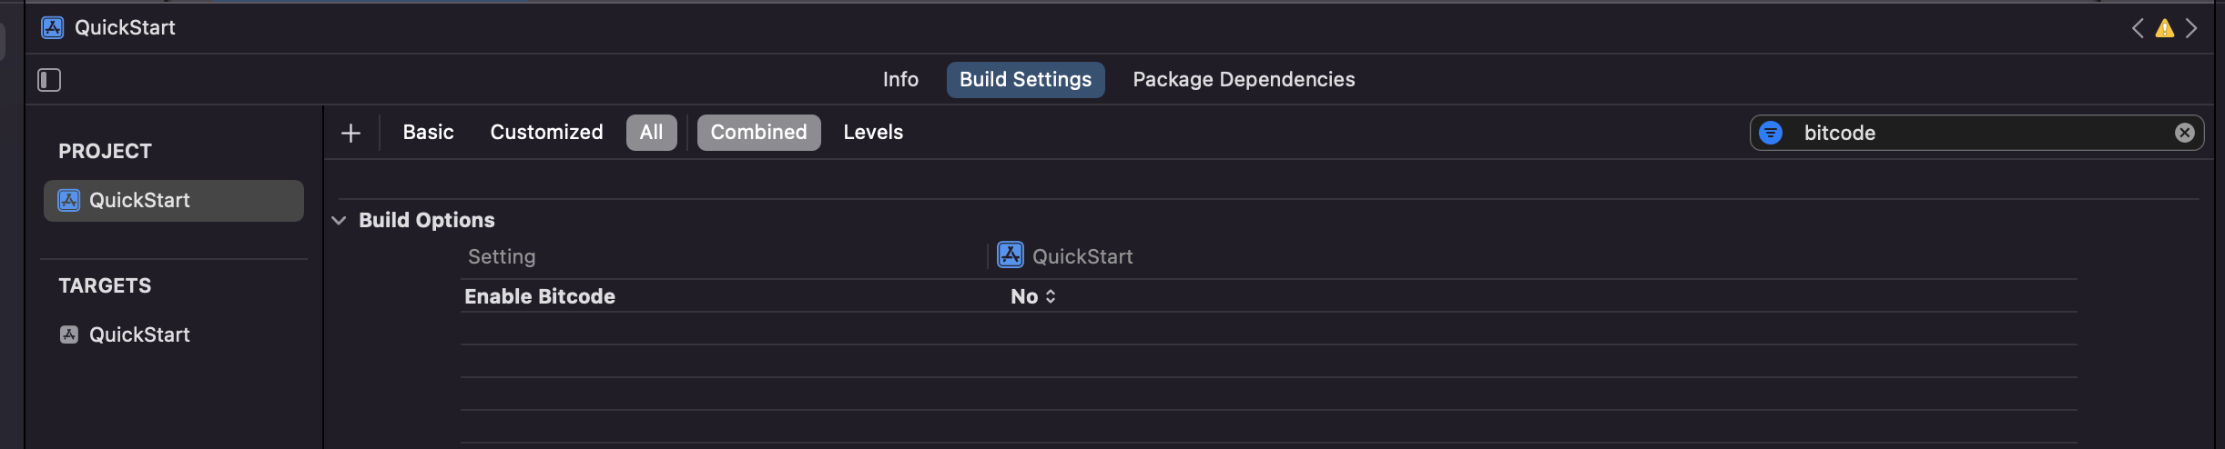The image size is (2225, 449).
Task: Click the QuickStart icon in title bar
Action: pyautogui.click(x=53, y=27)
